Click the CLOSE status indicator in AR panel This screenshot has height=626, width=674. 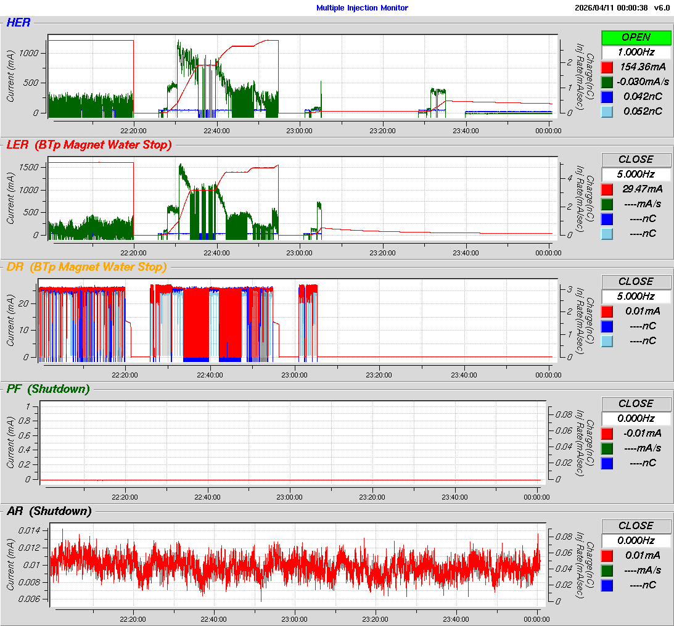pyautogui.click(x=636, y=526)
